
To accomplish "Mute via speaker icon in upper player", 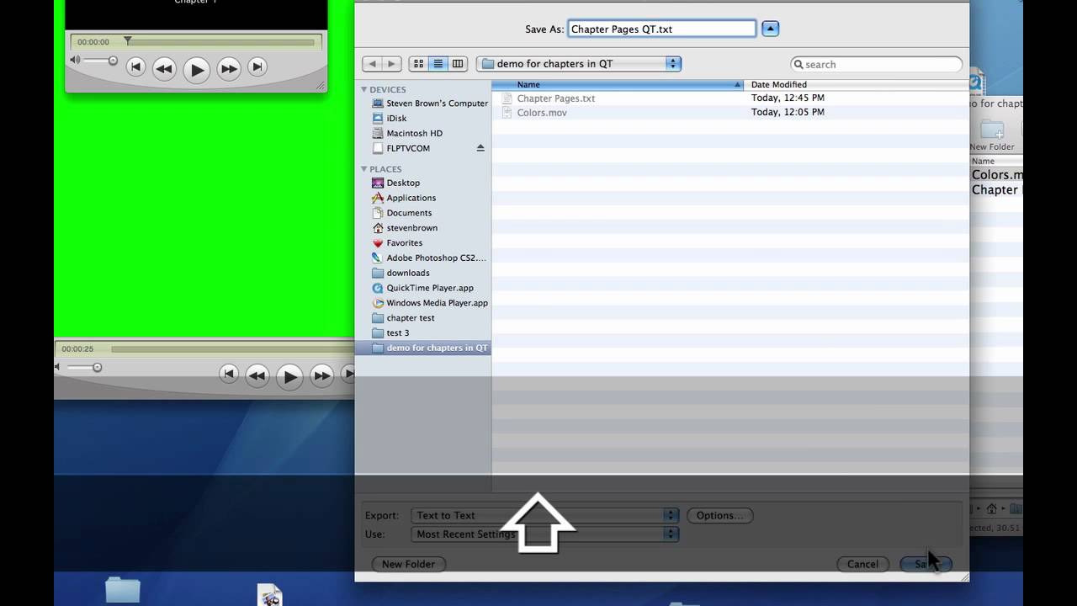I will tap(75, 60).
